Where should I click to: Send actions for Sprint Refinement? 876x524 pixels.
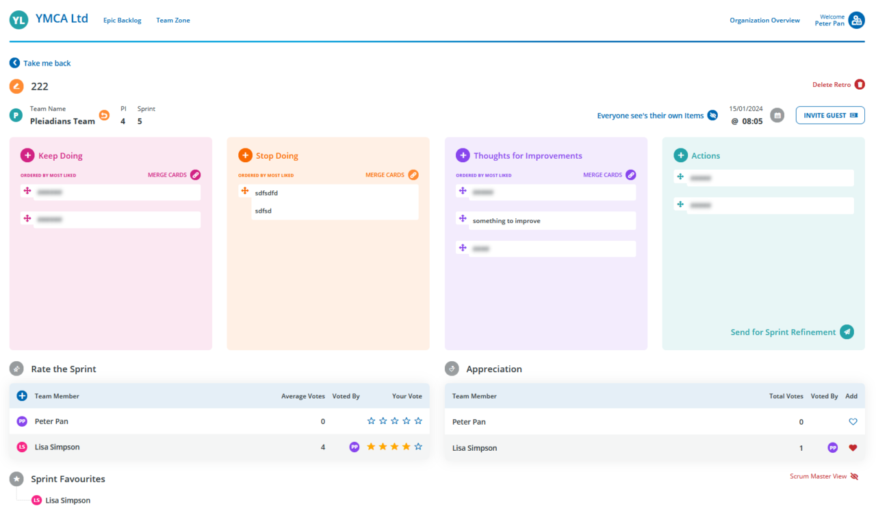click(847, 332)
